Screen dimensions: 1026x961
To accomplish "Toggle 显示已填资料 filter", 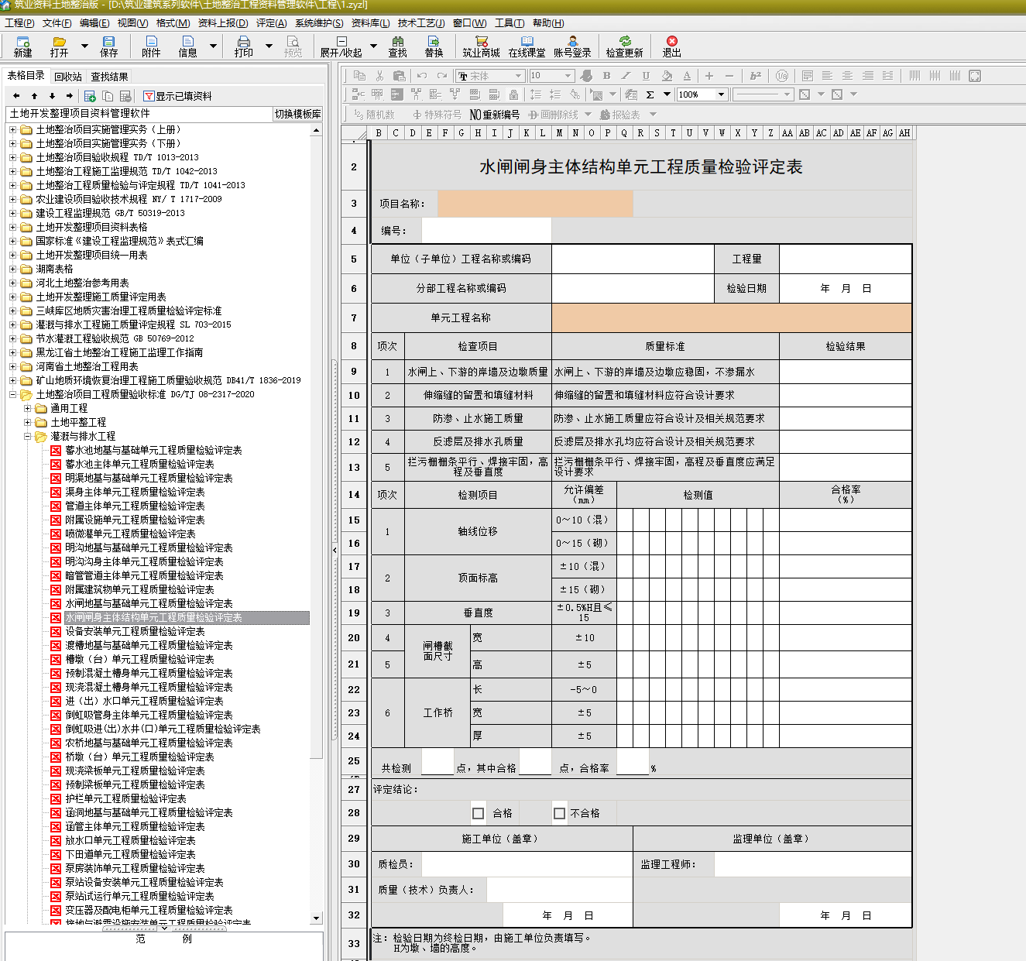I will (x=177, y=96).
